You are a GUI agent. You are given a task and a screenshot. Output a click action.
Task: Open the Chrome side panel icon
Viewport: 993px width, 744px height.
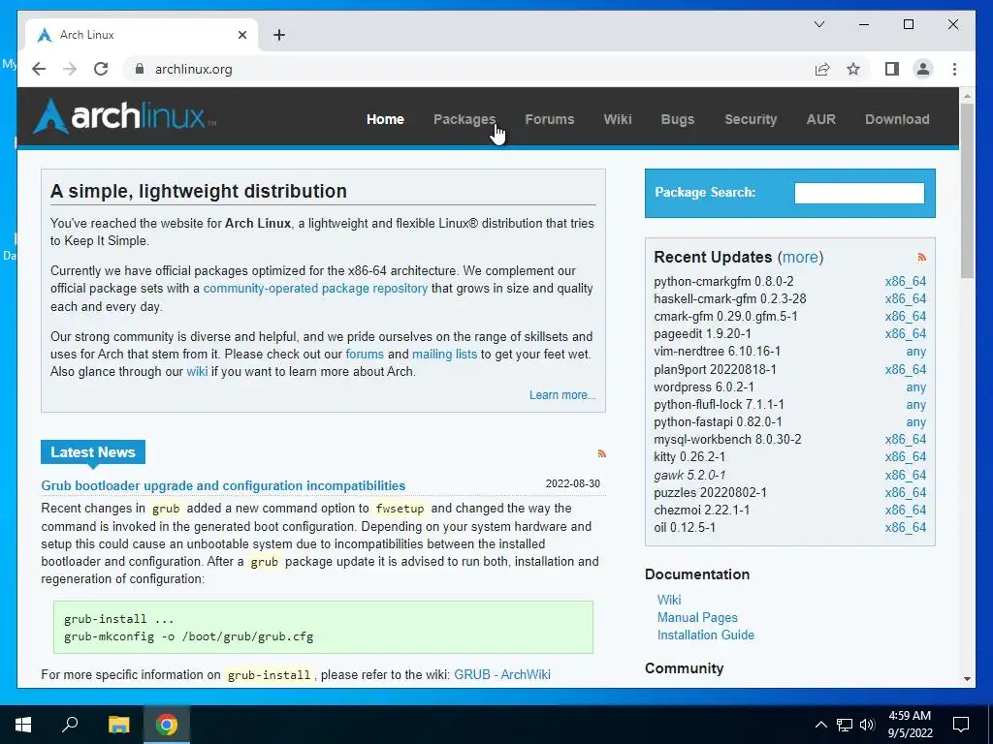tap(892, 69)
